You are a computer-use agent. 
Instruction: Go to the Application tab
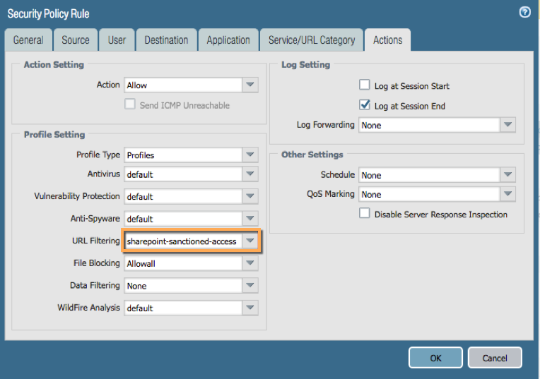pyautogui.click(x=228, y=40)
